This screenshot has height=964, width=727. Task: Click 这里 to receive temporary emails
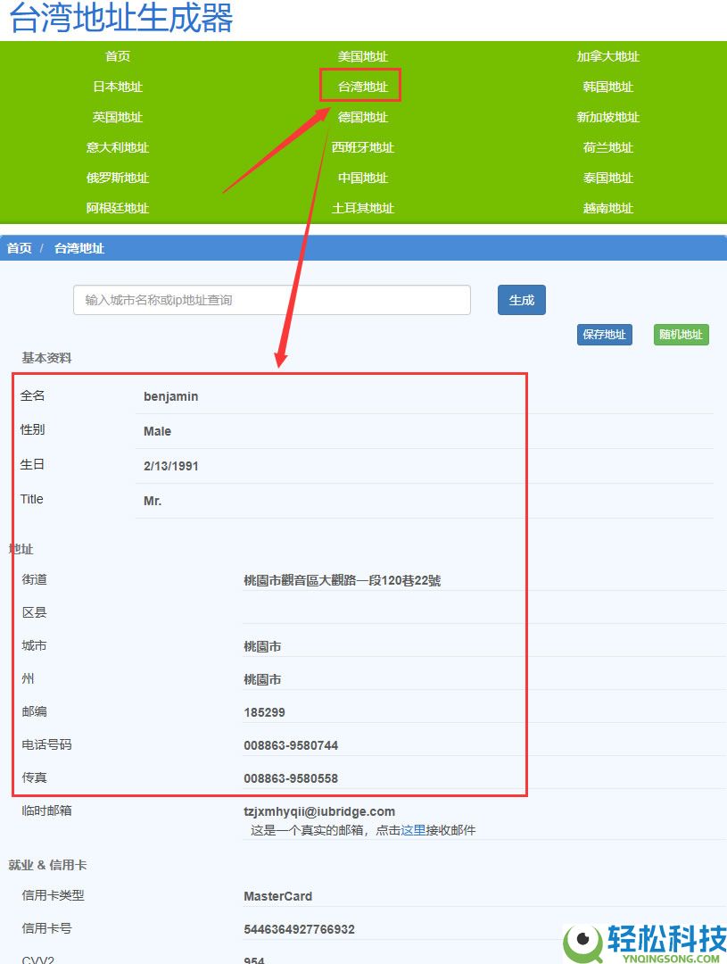pyautogui.click(x=415, y=830)
